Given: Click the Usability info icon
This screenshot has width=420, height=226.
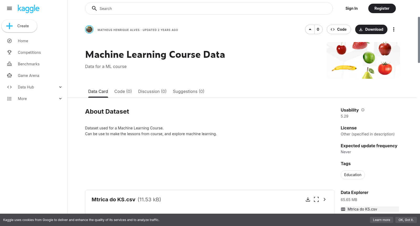Looking at the screenshot, I should [363, 110].
